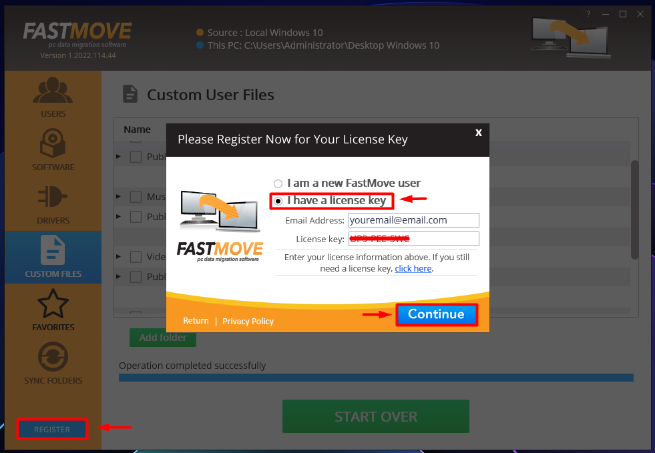Expand the Music folder tree arrow
Image resolution: width=655 pixels, height=453 pixels.
tap(119, 197)
